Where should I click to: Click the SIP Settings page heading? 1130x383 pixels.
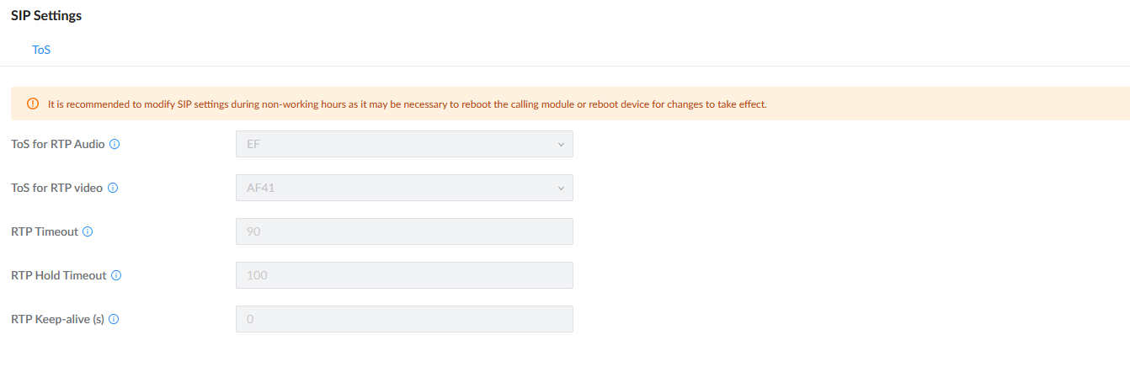[46, 15]
